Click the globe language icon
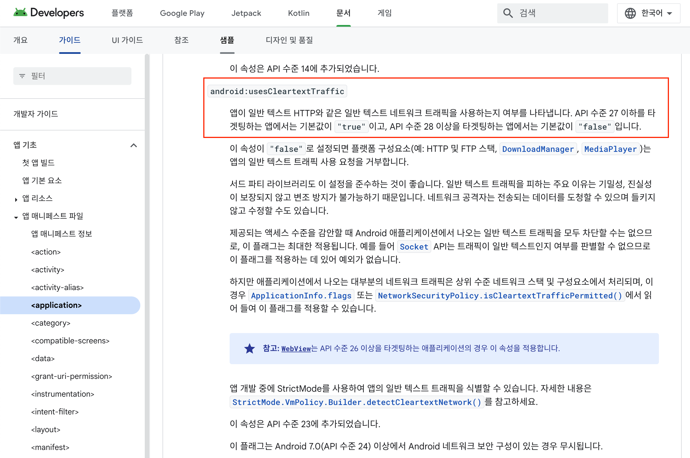Viewport: 690px width, 458px height. (x=630, y=13)
